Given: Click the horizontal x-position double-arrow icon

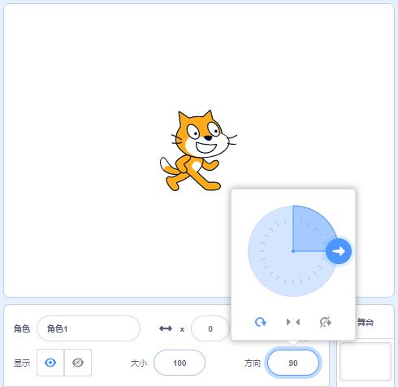Looking at the screenshot, I should tap(166, 328).
